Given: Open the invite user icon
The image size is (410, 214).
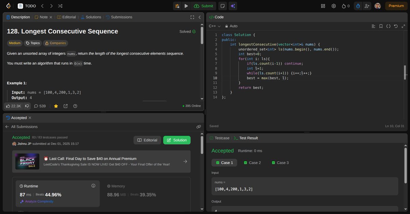Looking at the screenshot, I should click(367, 6).
